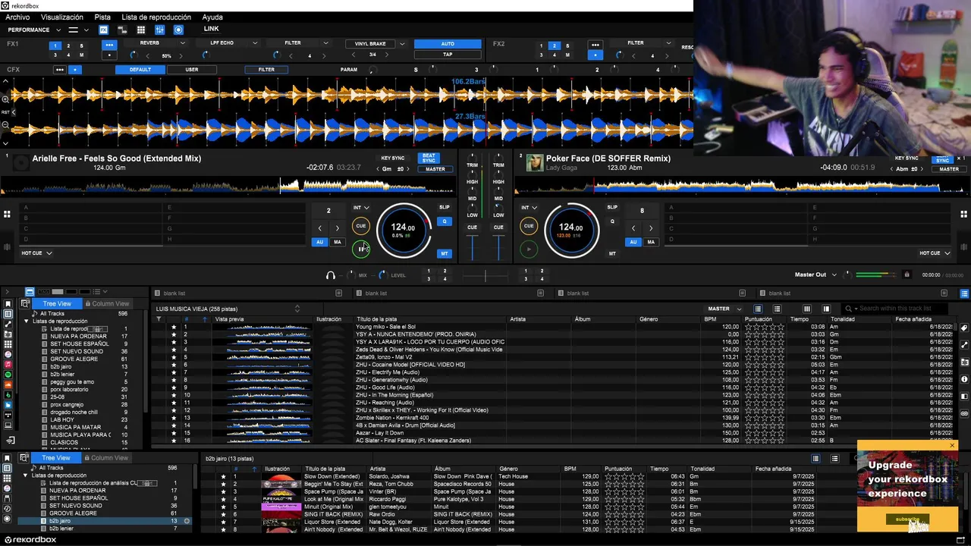
Task: Click the sync manager icon at sidebar bottom
Action: point(11,440)
